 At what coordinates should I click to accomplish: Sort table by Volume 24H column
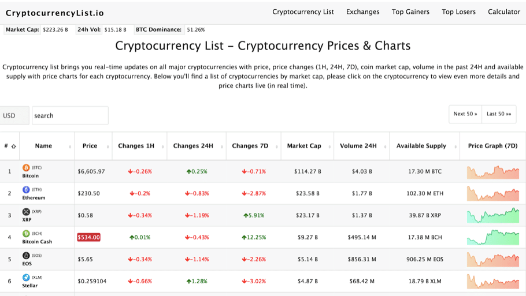[362, 146]
